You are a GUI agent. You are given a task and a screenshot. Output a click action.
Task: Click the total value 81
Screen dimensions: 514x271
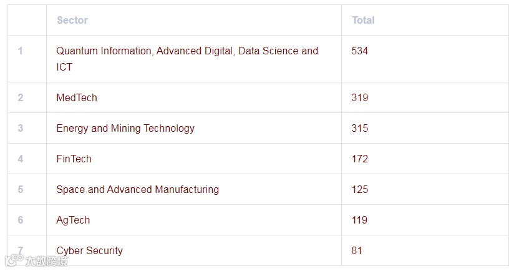357,250
